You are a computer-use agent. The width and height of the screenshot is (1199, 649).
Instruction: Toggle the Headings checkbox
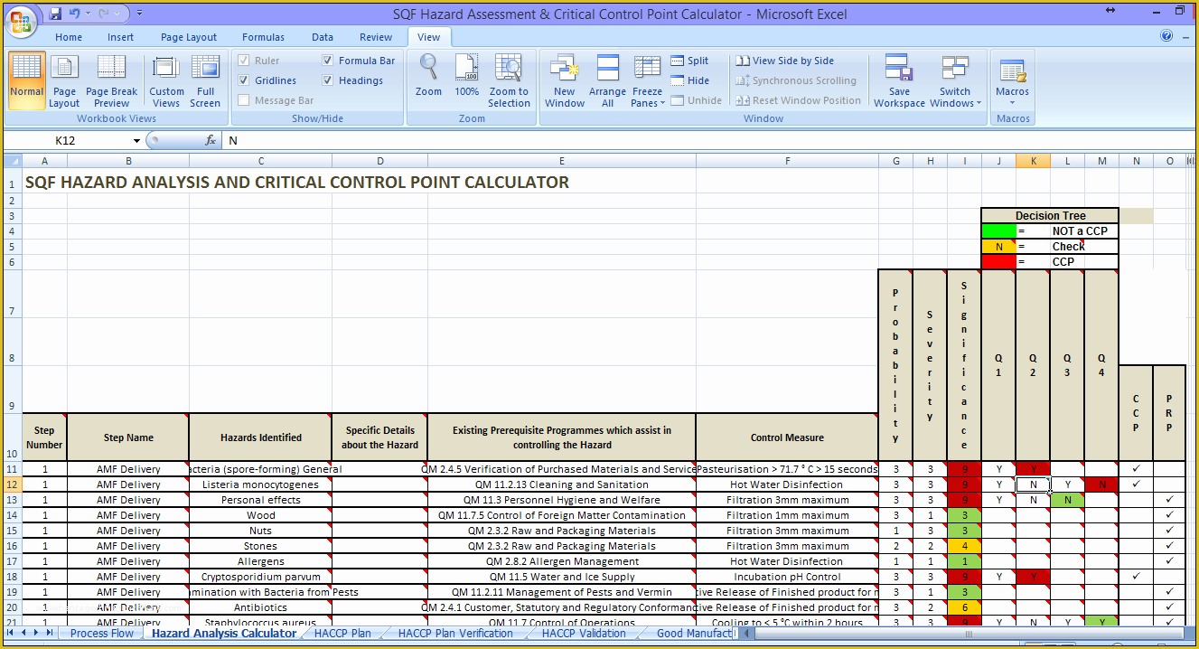coord(328,80)
